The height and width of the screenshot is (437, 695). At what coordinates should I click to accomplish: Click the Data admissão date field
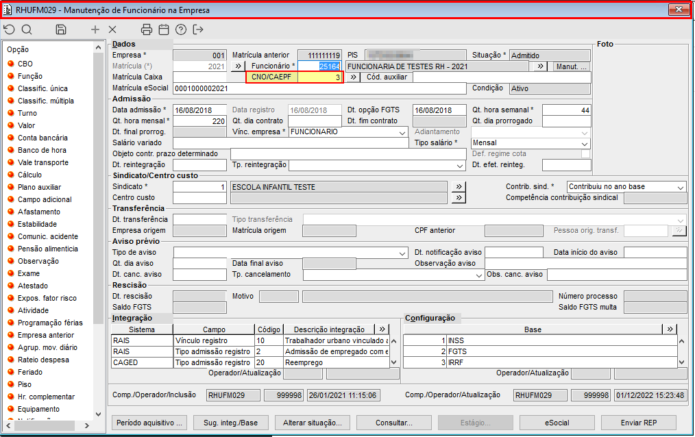tap(199, 110)
